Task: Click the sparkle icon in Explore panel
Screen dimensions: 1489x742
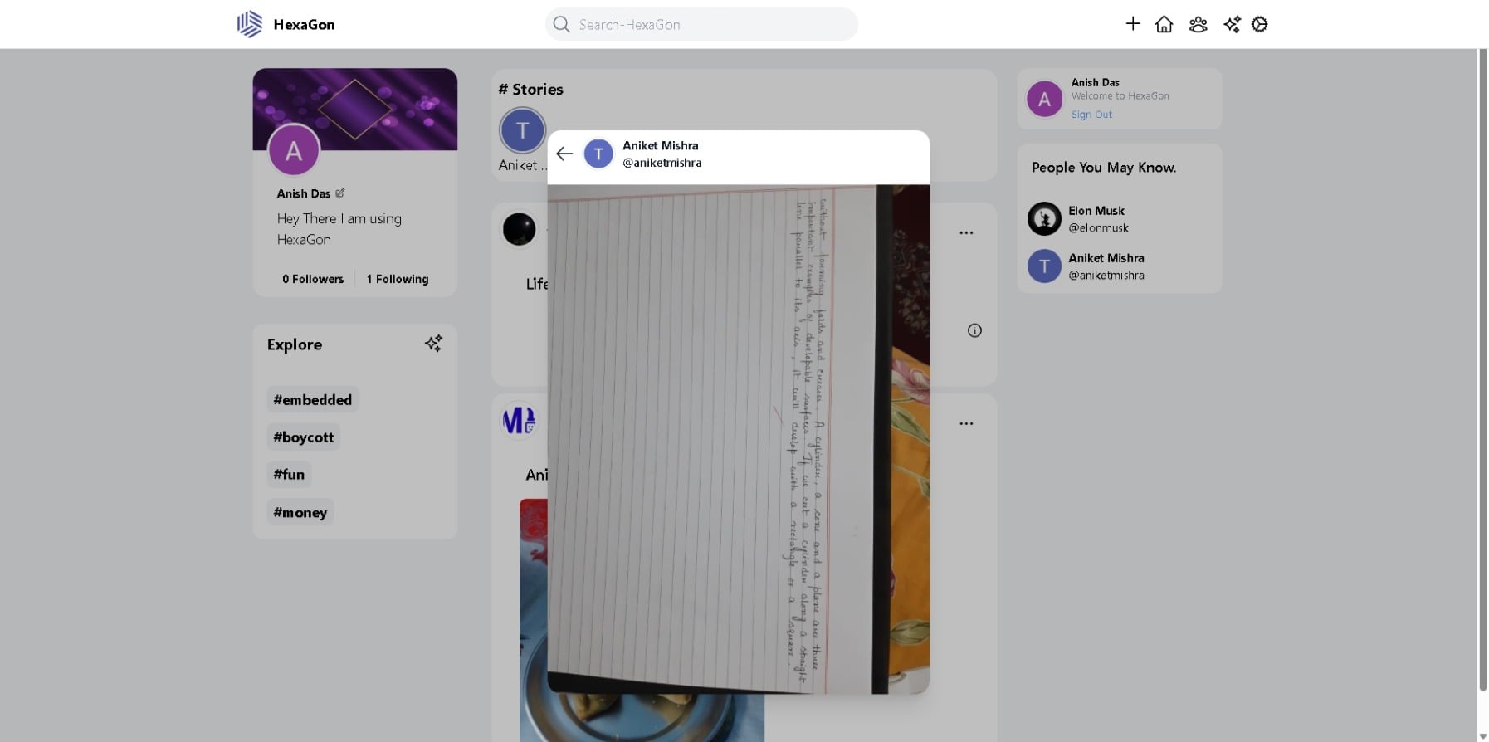Action: (x=433, y=344)
